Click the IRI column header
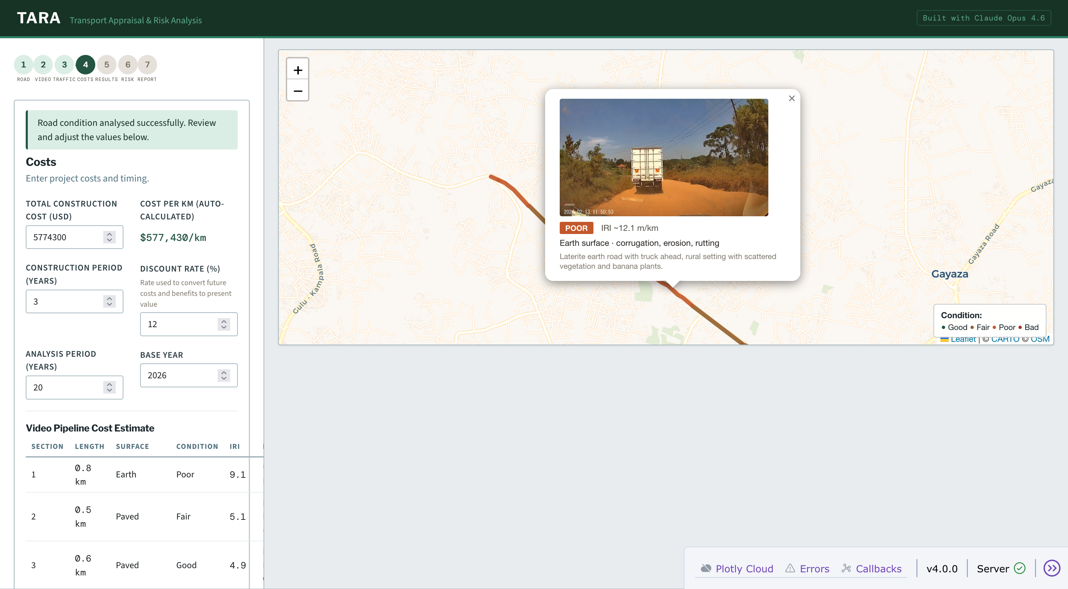The width and height of the screenshot is (1068, 589). [235, 446]
